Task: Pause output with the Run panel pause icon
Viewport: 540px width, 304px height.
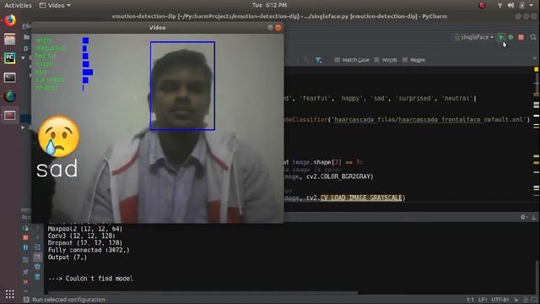Action: click(x=25, y=247)
